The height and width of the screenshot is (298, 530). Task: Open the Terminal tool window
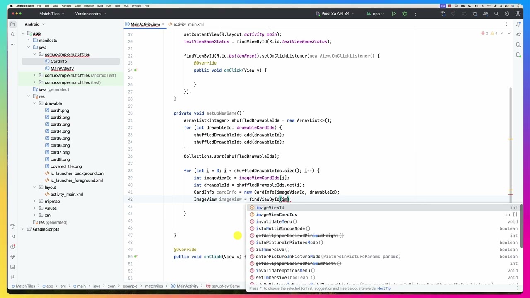(13, 267)
